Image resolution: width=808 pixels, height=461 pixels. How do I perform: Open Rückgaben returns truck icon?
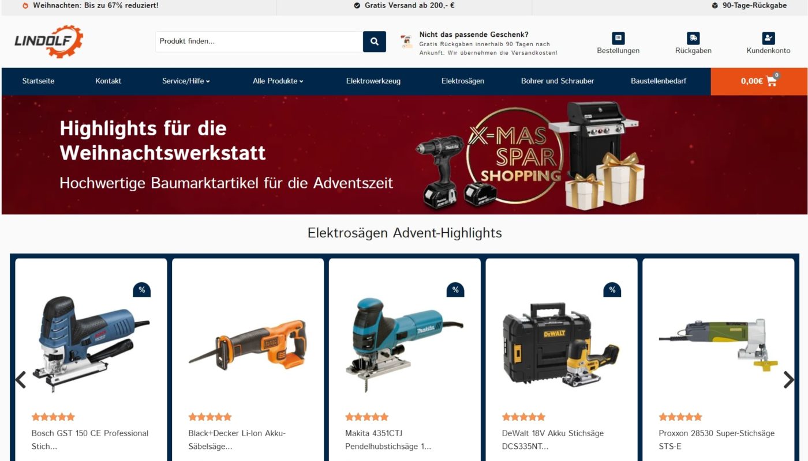point(693,38)
